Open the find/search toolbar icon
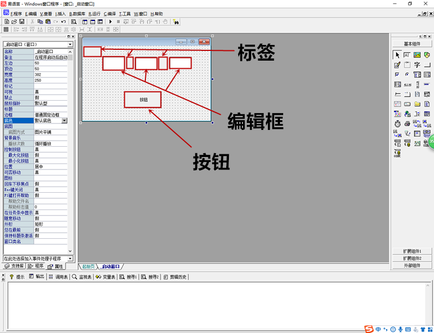This screenshot has width=434, height=333. point(74,22)
